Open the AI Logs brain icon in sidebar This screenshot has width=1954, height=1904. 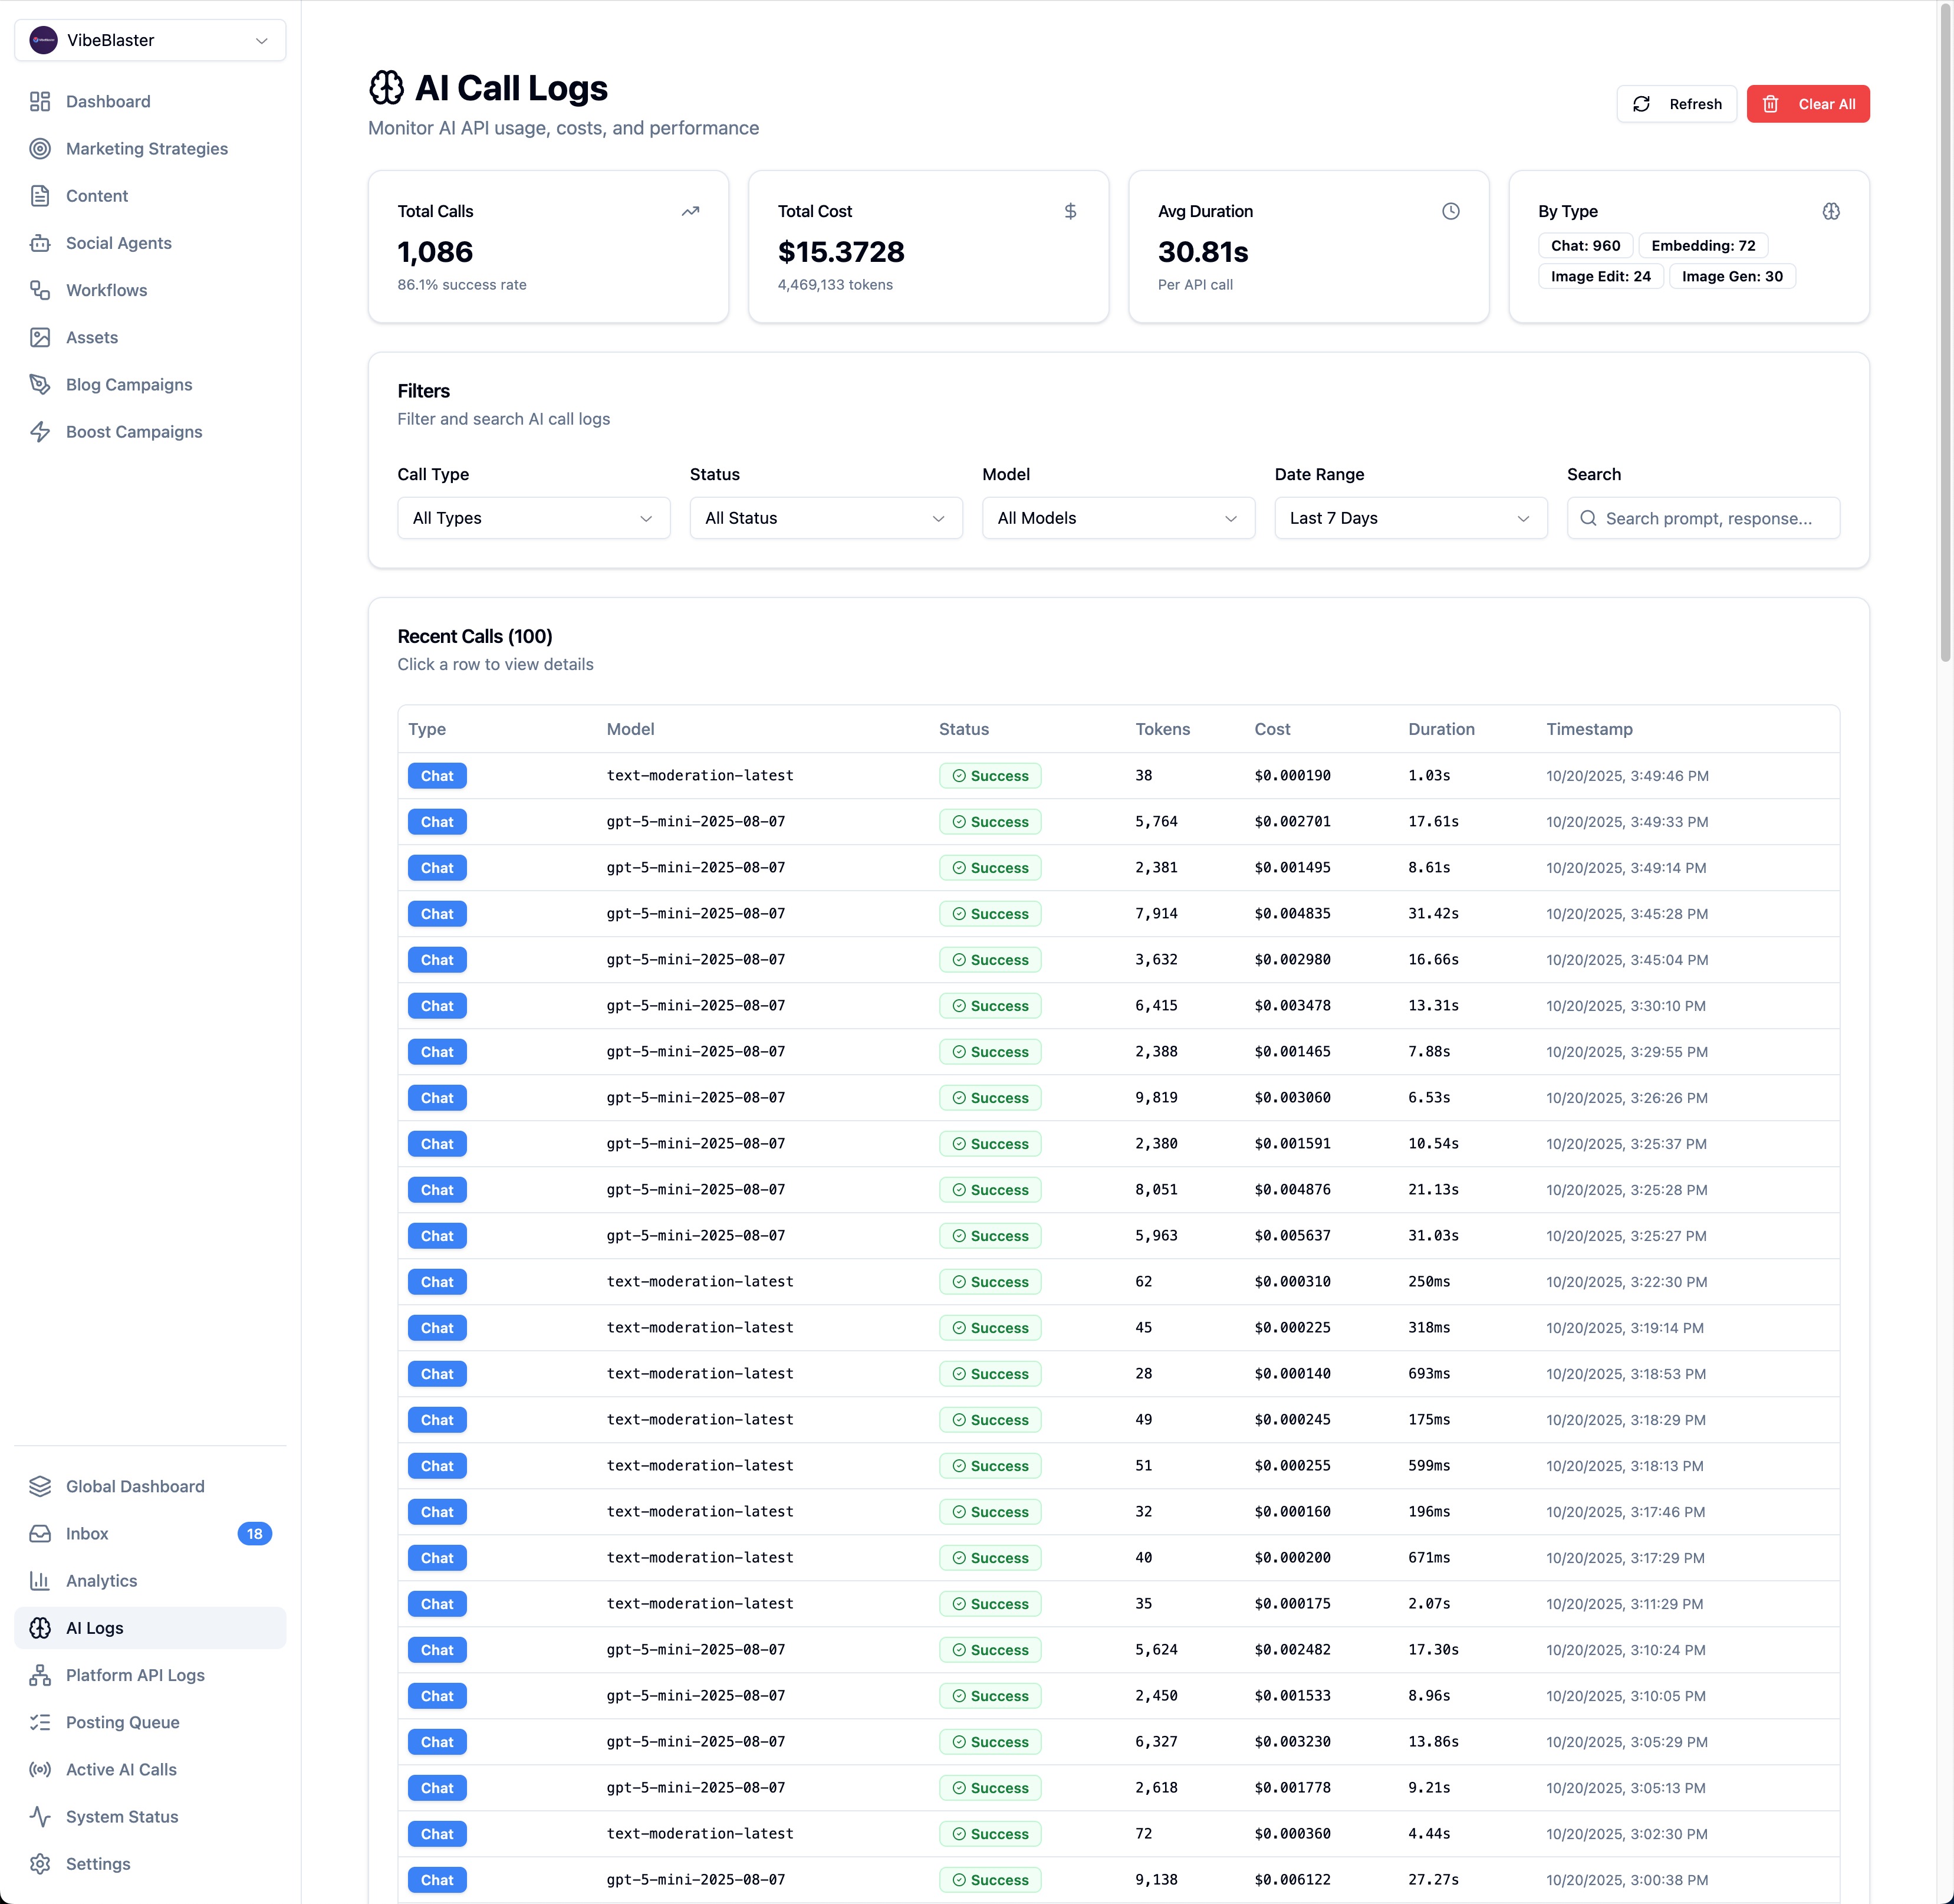[x=40, y=1628]
